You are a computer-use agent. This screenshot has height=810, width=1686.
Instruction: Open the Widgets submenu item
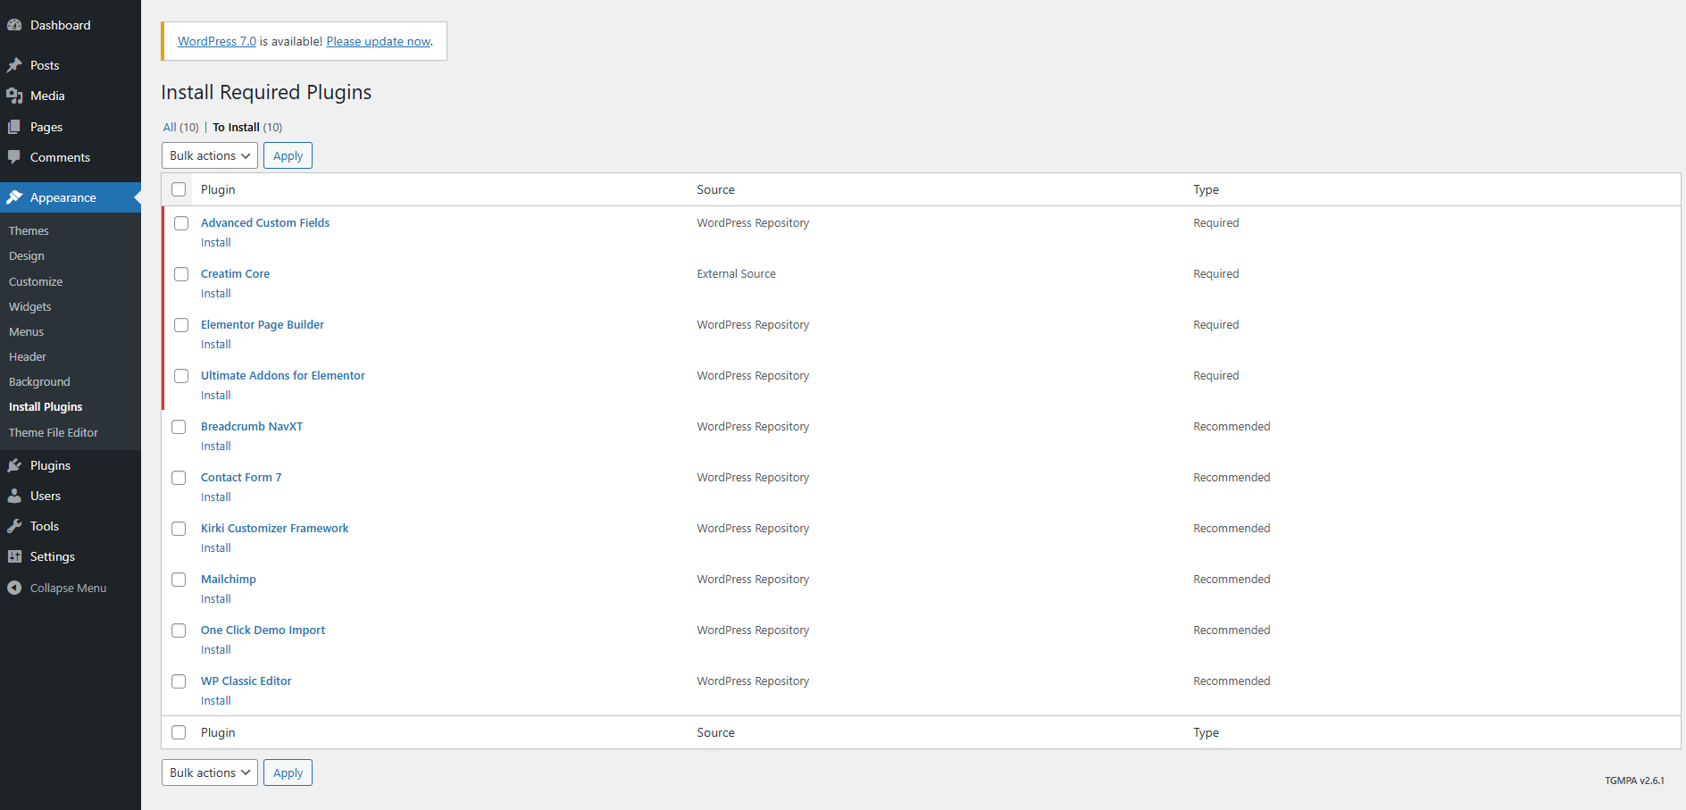30,306
